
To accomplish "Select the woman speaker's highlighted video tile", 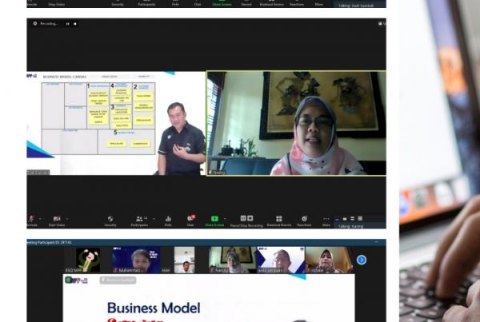I will [x=296, y=123].
